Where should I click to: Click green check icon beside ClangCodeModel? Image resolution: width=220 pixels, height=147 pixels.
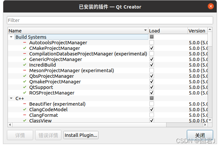[x=25, y=110]
